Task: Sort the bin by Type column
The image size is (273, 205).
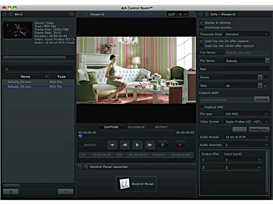Action: [x=61, y=77]
